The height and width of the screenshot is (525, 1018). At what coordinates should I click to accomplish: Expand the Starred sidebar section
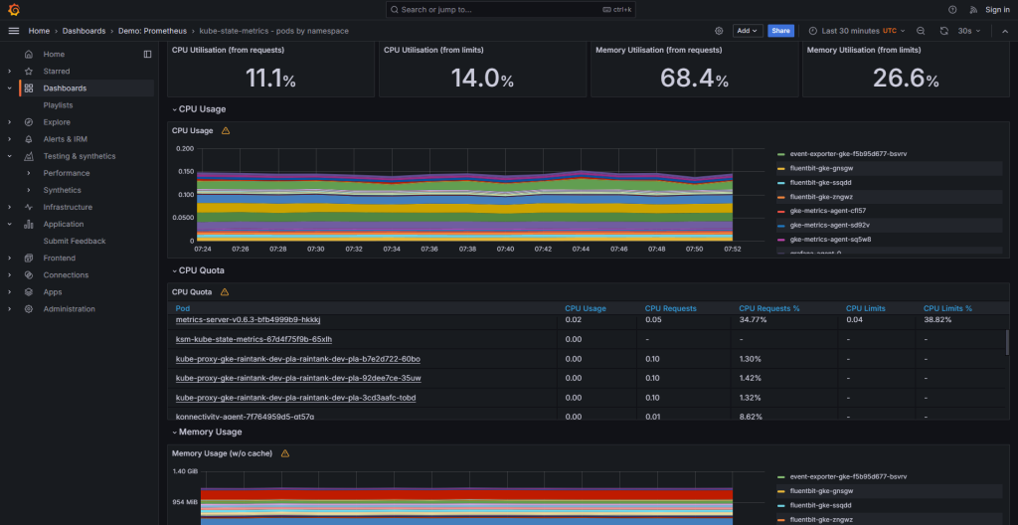(x=9, y=71)
